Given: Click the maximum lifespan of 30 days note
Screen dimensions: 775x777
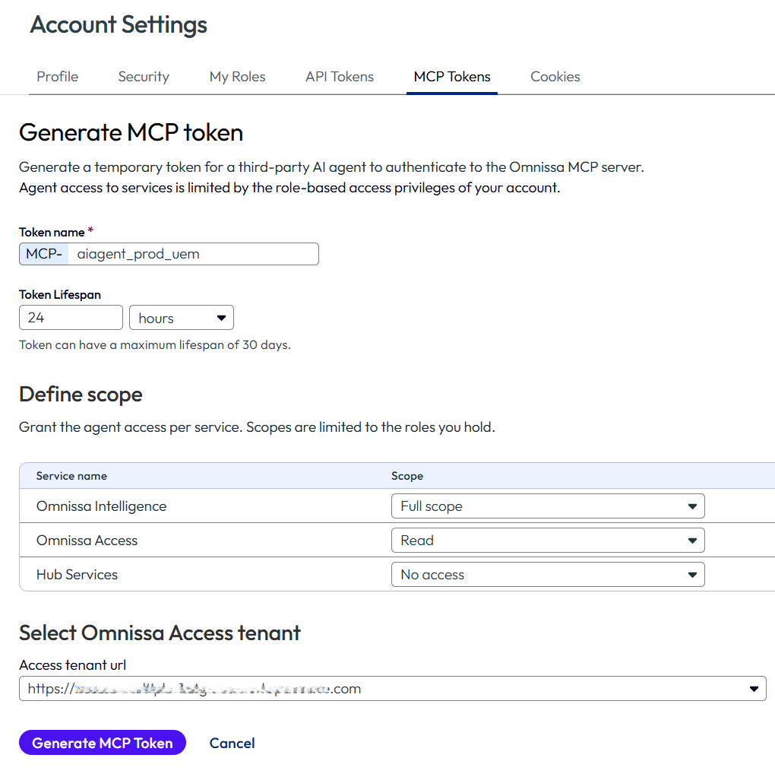Looking at the screenshot, I should coord(154,345).
